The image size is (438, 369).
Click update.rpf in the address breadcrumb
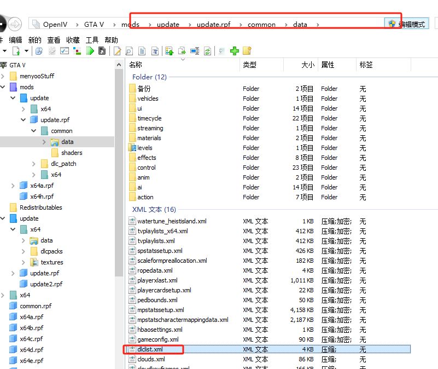(213, 25)
